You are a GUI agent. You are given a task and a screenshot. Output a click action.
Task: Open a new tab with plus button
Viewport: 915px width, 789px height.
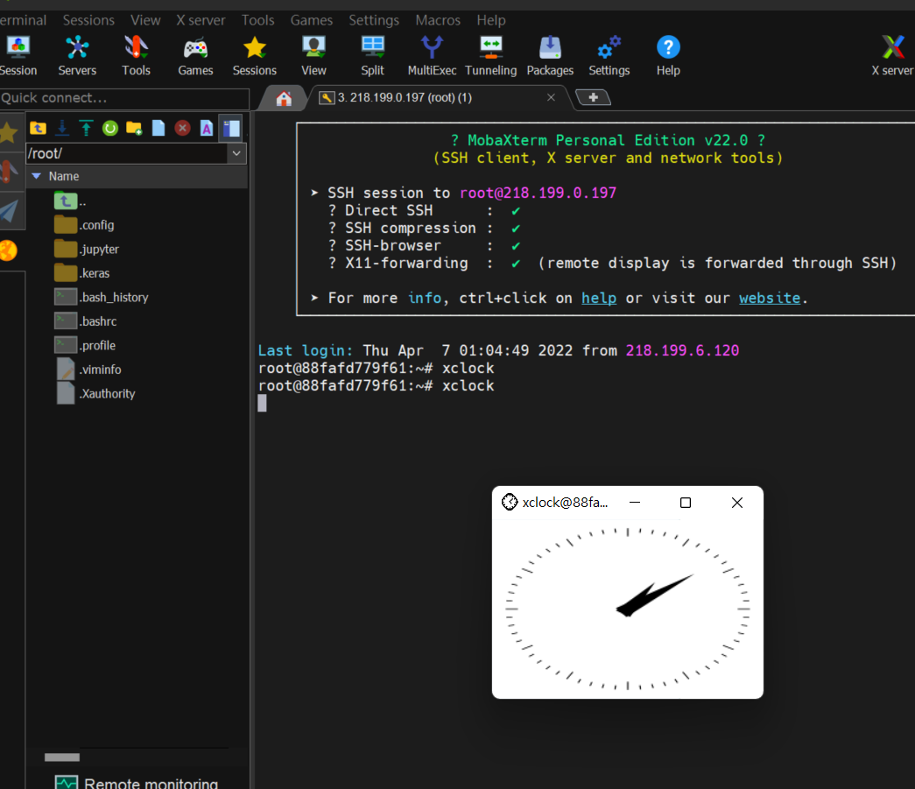(593, 97)
